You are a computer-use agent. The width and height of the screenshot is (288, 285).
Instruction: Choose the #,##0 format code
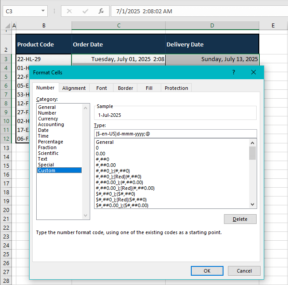point(102,159)
